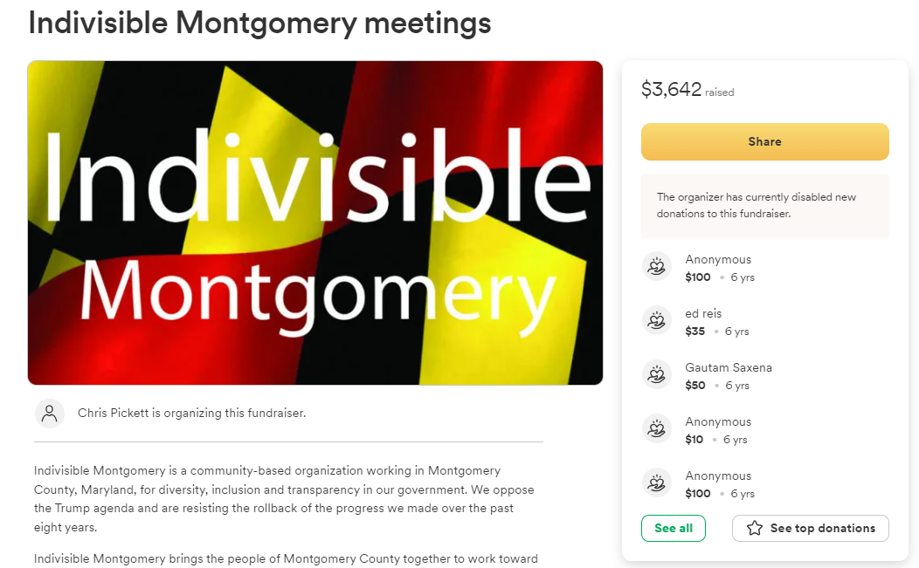Click donation icon beside Anonymous $10
The height and width of the screenshot is (568, 919).
click(x=656, y=428)
